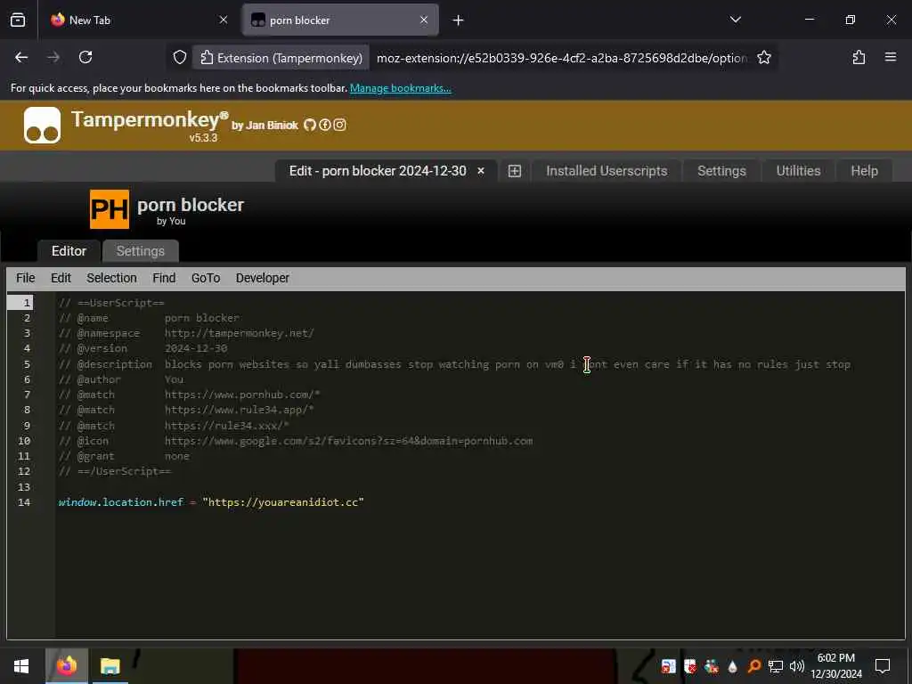Open the tracking protection shield icon
The width and height of the screenshot is (912, 684).
(180, 57)
